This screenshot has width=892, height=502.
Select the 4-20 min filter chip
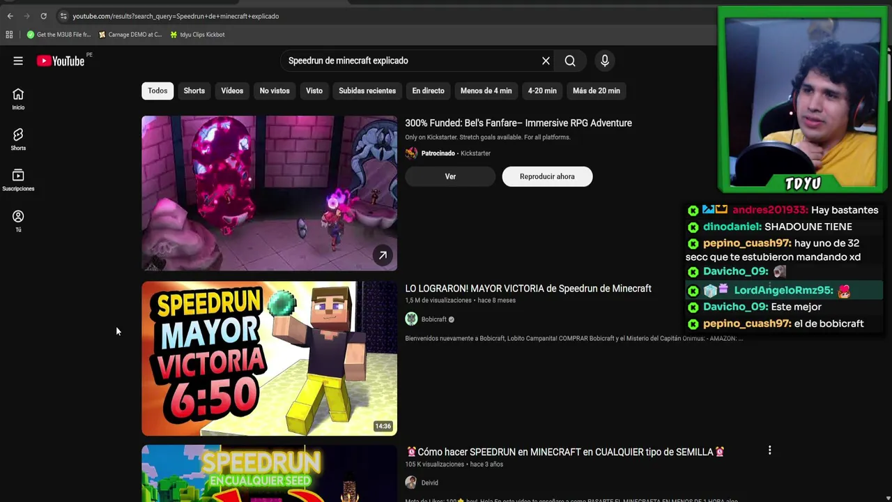coord(542,91)
